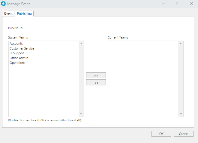Choose Customer Service team entry
The width and height of the screenshot is (198, 143).
tap(22, 48)
